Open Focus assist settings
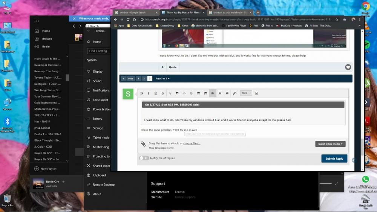377x212 pixels. coord(100,100)
